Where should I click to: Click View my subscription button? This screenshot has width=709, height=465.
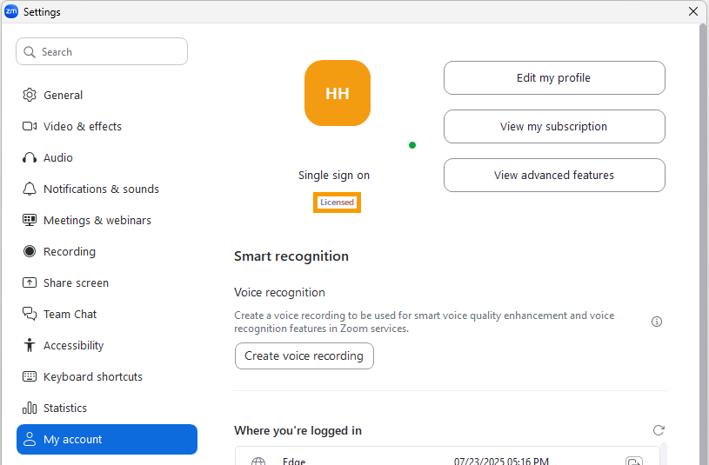pyautogui.click(x=554, y=127)
